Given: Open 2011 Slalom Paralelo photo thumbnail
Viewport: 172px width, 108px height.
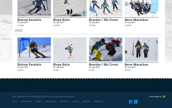Looking at the screenshot, I should [34, 8].
